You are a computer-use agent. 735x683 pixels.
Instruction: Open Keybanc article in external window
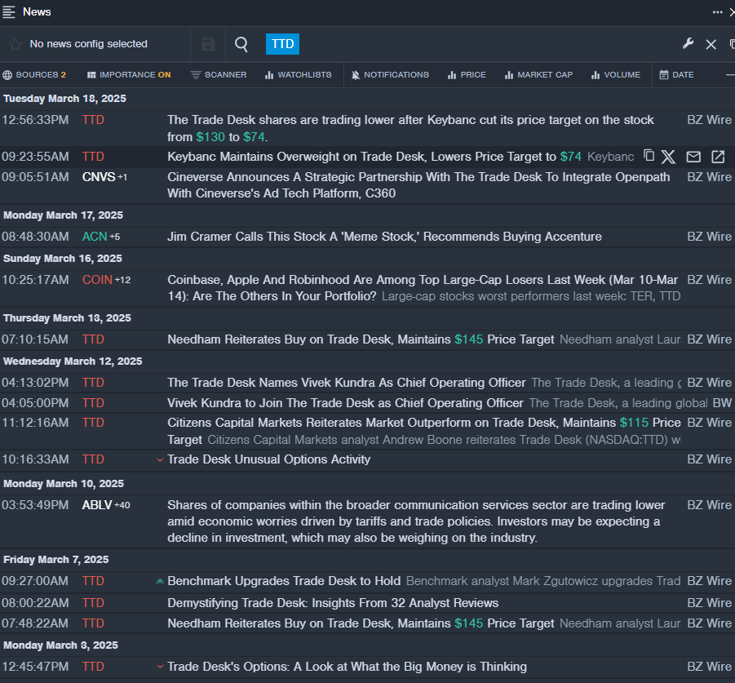tap(718, 157)
